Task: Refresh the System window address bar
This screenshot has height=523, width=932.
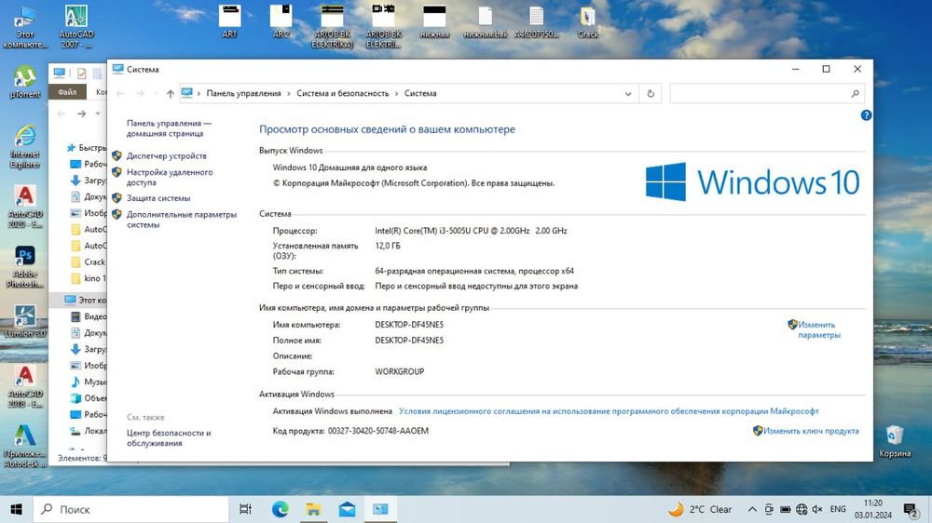Action: point(651,93)
